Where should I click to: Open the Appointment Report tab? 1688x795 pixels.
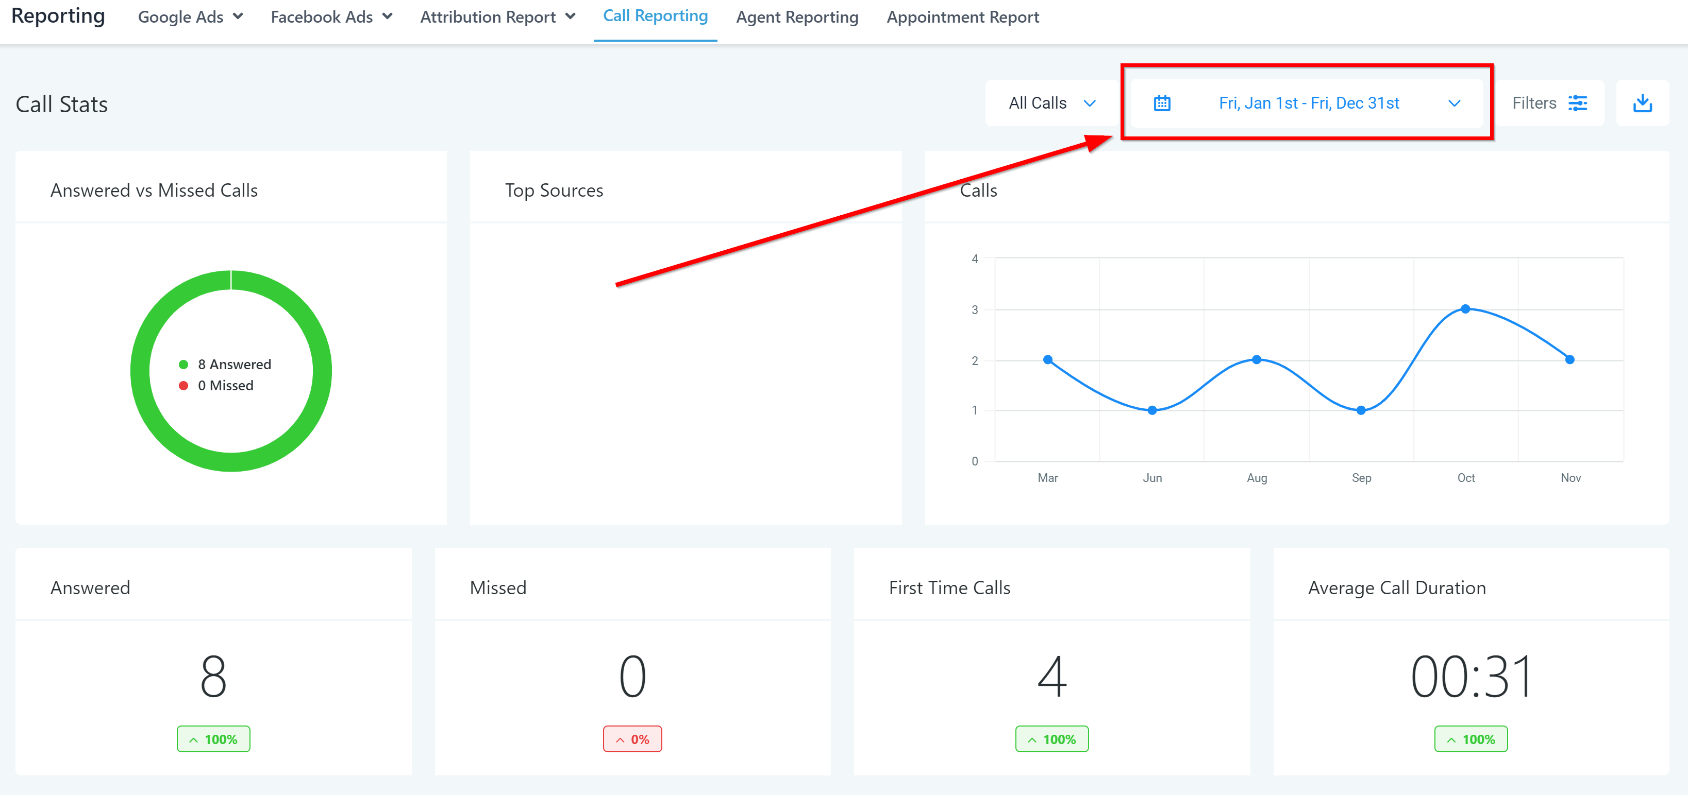click(963, 17)
